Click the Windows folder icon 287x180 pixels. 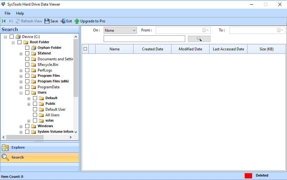click(x=34, y=126)
